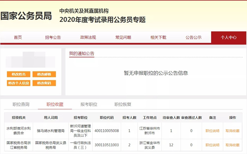The image size is (247, 154).
Task: Click the 备注 column header
Action: tap(212, 117)
